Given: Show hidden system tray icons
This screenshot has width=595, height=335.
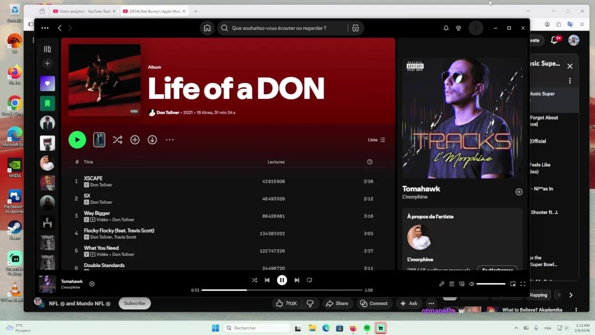Looking at the screenshot, I should 516,328.
